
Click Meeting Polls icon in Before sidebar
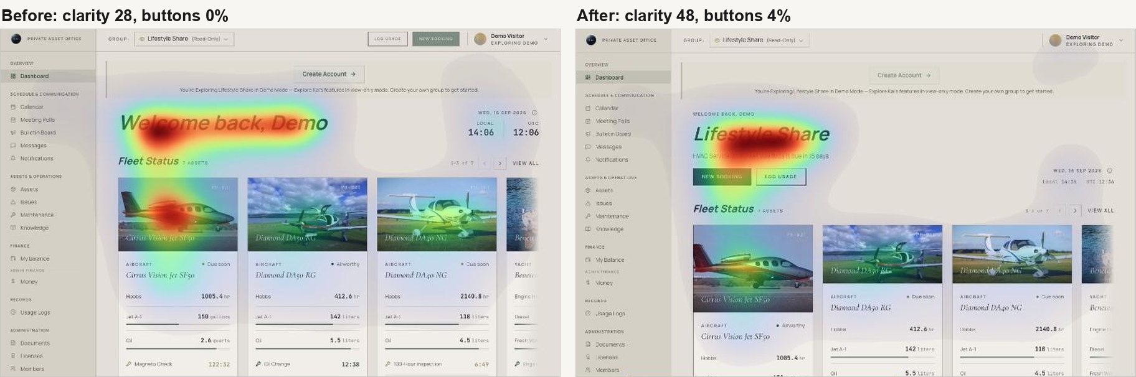(x=13, y=119)
